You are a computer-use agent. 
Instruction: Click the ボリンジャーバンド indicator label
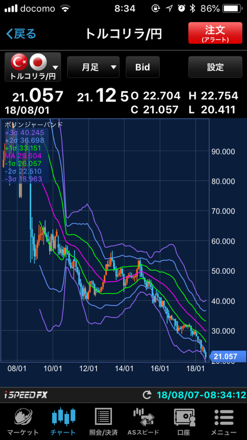pos(34,125)
